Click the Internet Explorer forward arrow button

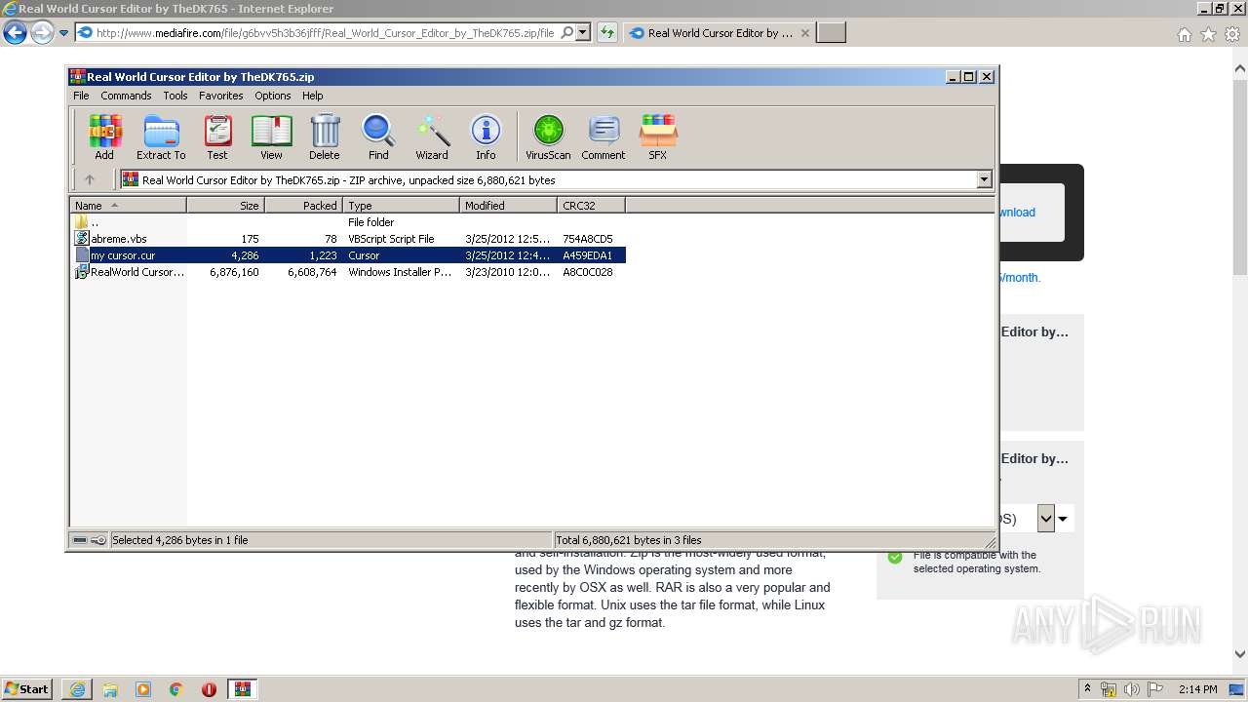pos(42,32)
